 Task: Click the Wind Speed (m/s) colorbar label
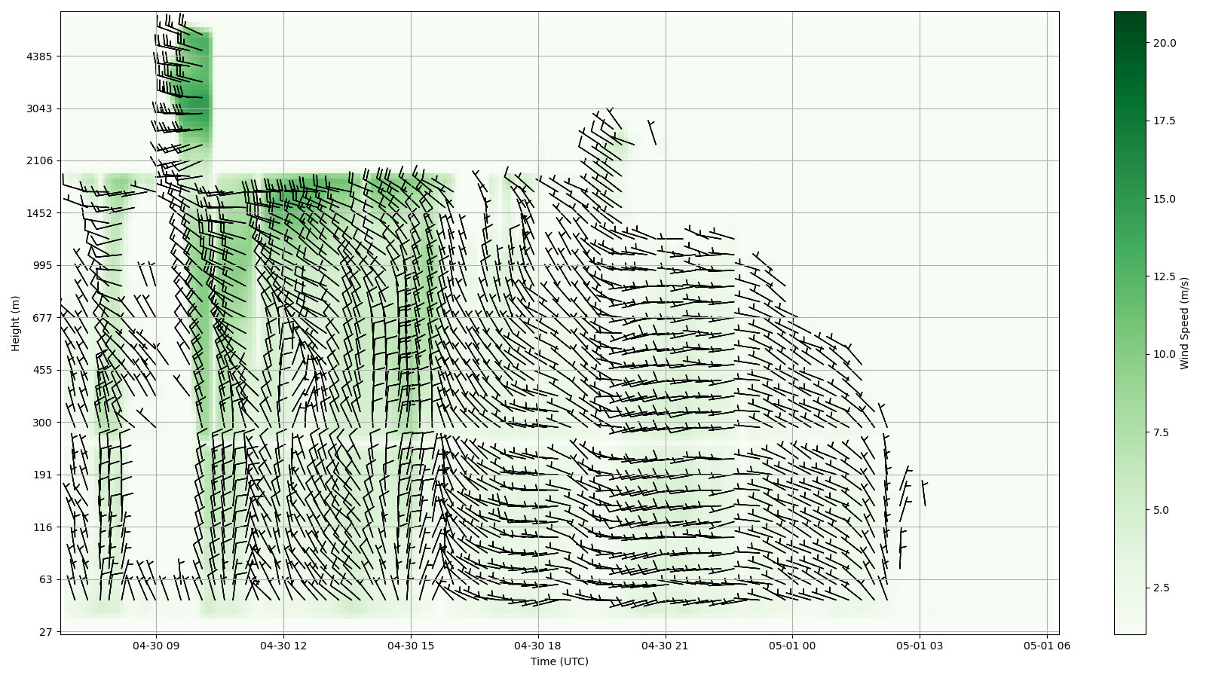coord(1184,323)
